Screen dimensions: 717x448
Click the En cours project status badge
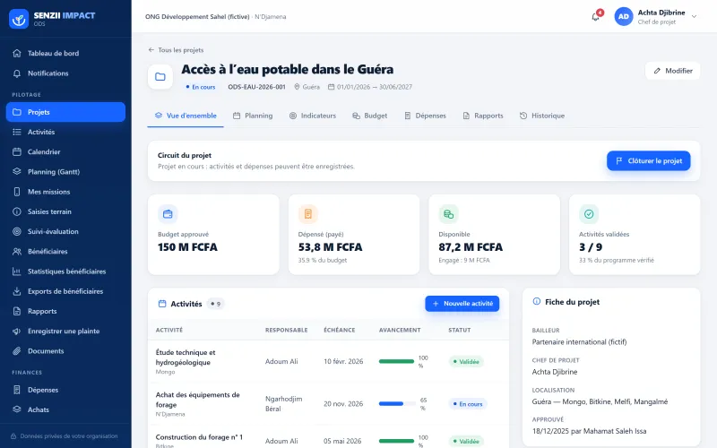200,87
